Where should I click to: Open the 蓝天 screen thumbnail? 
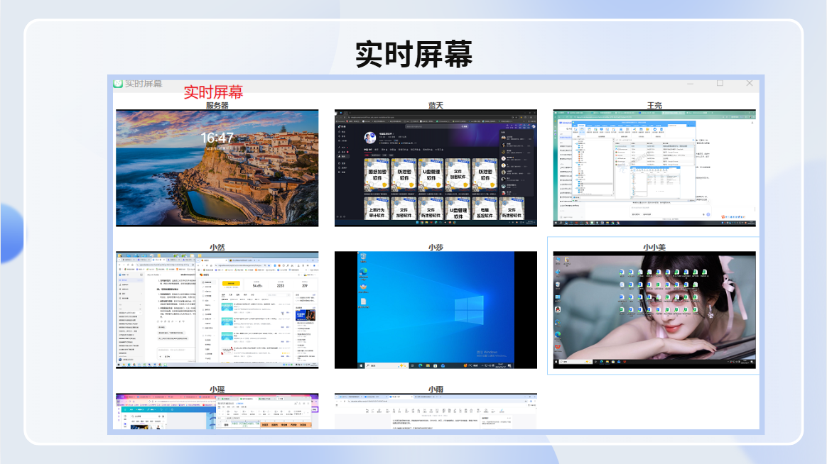click(436, 168)
